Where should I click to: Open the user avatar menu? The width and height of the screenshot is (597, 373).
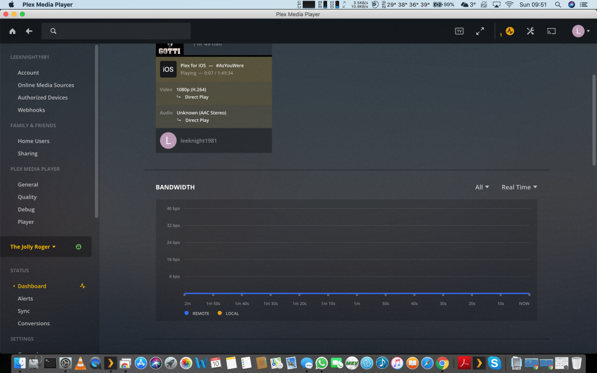pos(581,31)
